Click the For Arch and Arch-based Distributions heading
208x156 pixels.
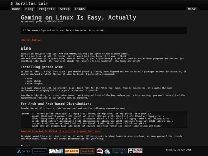(56, 104)
